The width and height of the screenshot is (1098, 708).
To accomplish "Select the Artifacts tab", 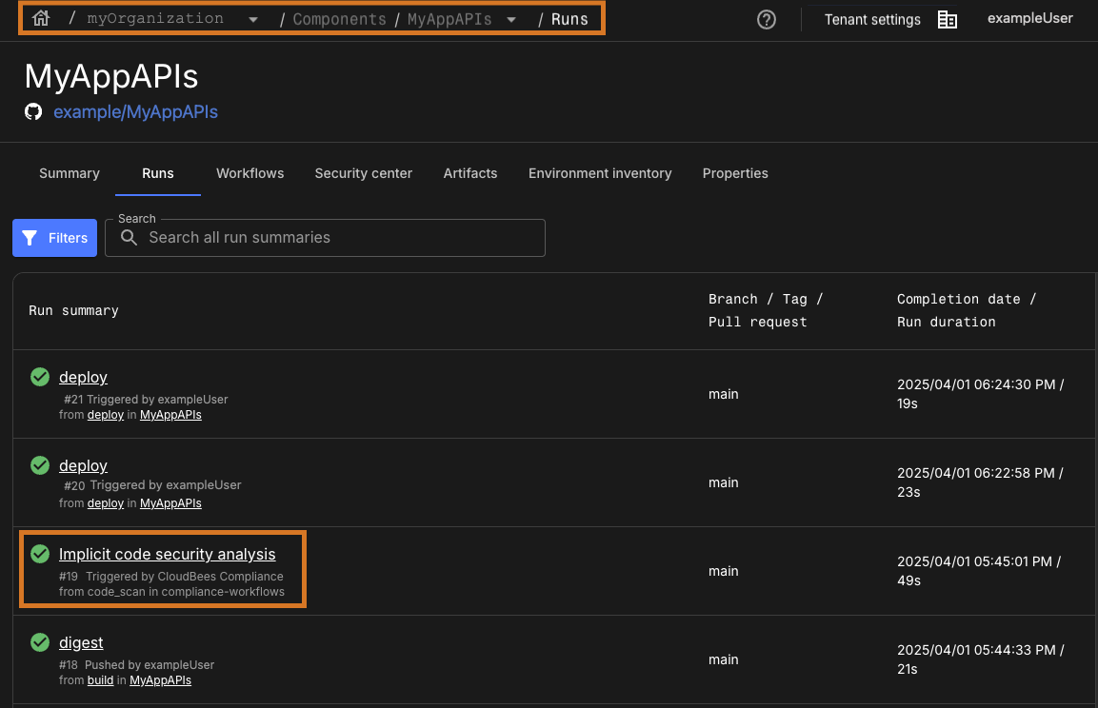I will click(x=469, y=173).
